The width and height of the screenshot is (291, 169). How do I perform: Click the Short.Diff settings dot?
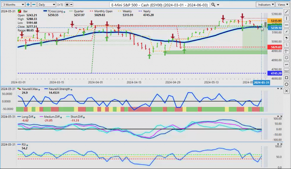click(84, 117)
